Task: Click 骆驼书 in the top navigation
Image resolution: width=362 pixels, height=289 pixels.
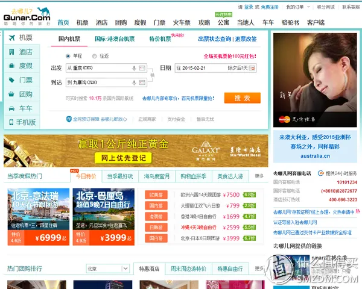Action: click(290, 23)
